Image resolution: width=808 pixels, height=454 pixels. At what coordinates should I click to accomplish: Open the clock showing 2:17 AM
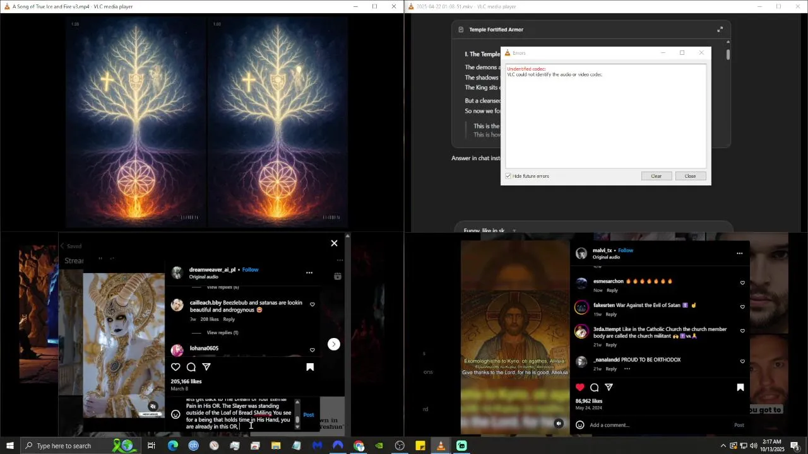click(x=772, y=446)
